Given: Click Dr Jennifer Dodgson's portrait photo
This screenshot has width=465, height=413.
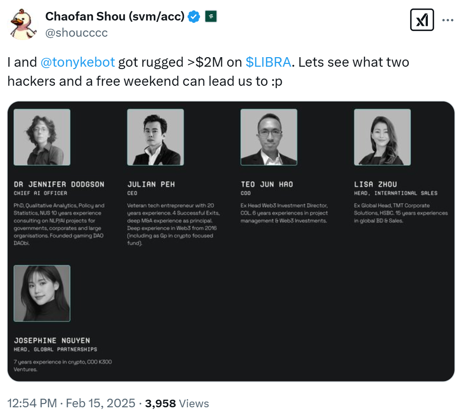Looking at the screenshot, I should [x=42, y=137].
